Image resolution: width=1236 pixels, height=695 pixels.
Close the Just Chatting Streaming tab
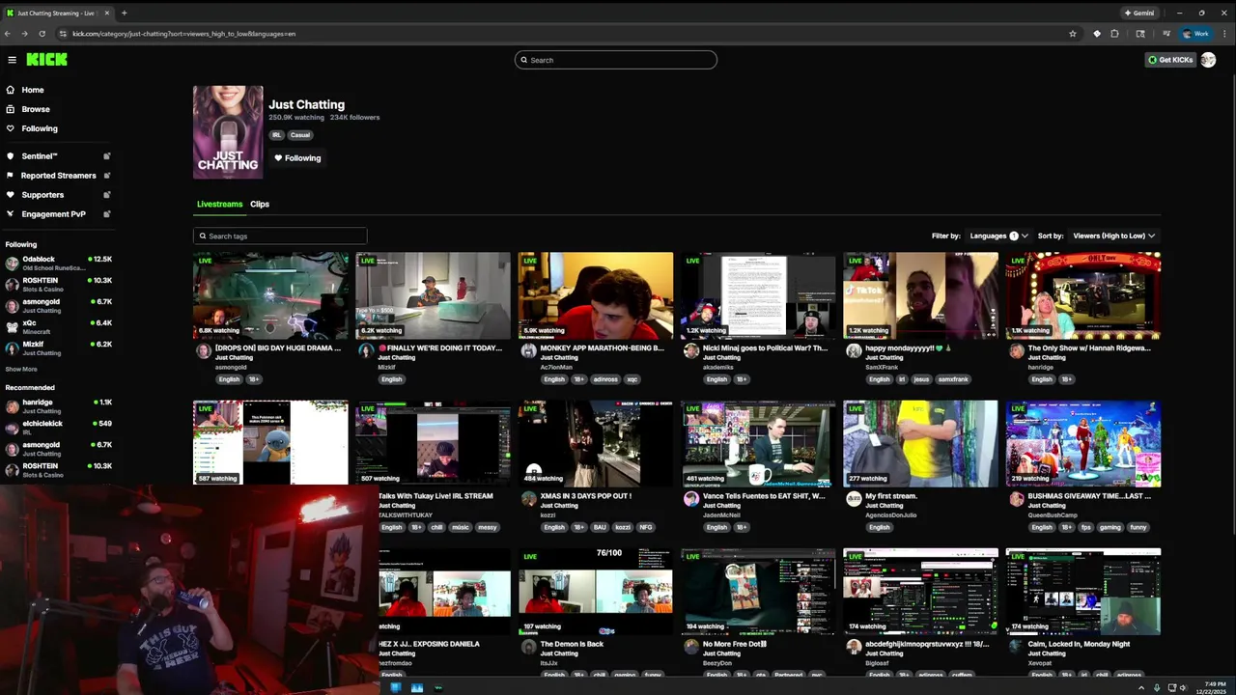106,13
